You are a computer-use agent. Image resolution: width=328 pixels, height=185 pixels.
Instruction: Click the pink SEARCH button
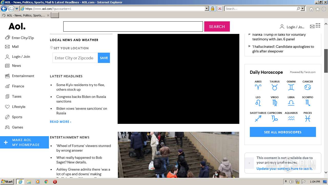[217, 26]
